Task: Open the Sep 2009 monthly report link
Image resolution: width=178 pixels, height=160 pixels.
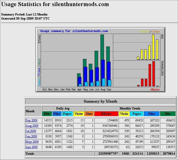Action: point(31,120)
